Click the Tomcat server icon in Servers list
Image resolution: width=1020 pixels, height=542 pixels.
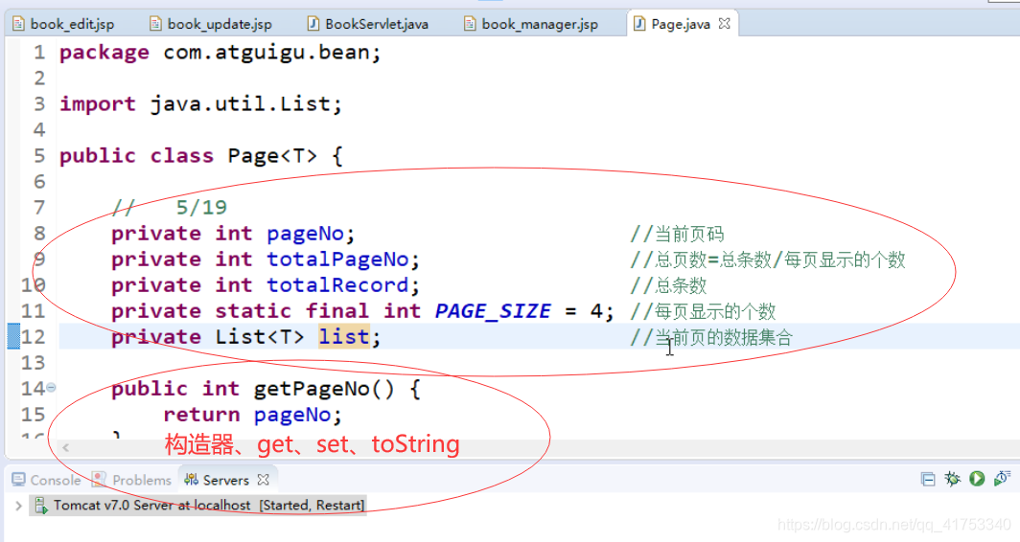click(x=41, y=505)
